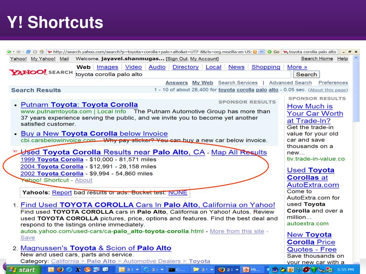Viewport: 366px width, 274px height.
Task: Launch Firefox from the Quick Launch bar
Action: point(60,270)
